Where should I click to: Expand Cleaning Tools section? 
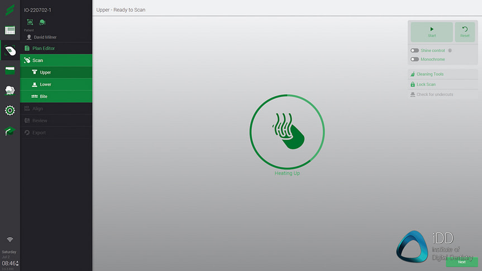tap(429, 74)
